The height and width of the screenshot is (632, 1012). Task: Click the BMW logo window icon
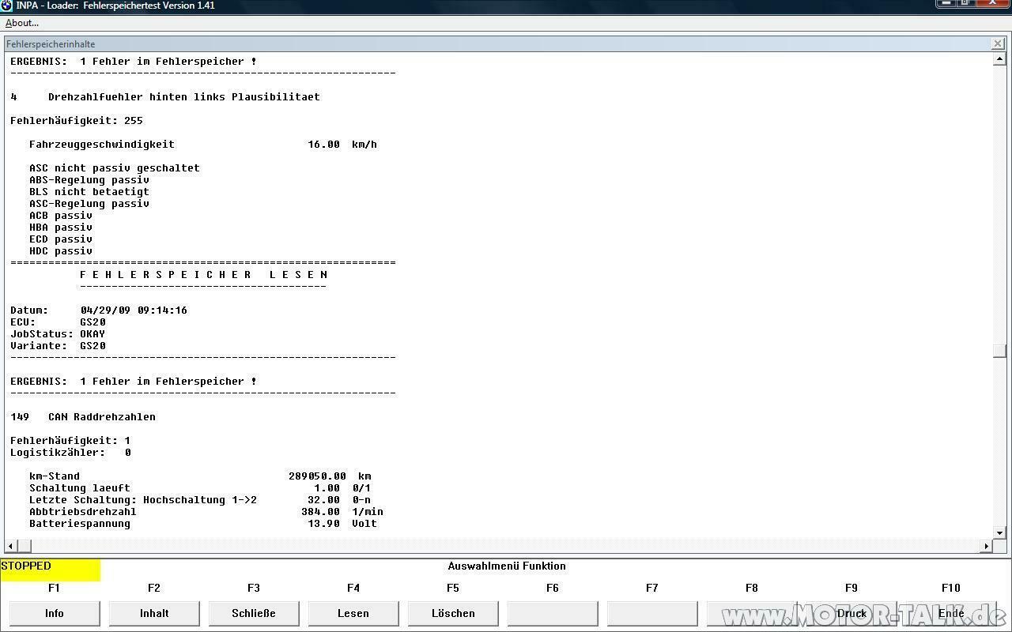6,6
